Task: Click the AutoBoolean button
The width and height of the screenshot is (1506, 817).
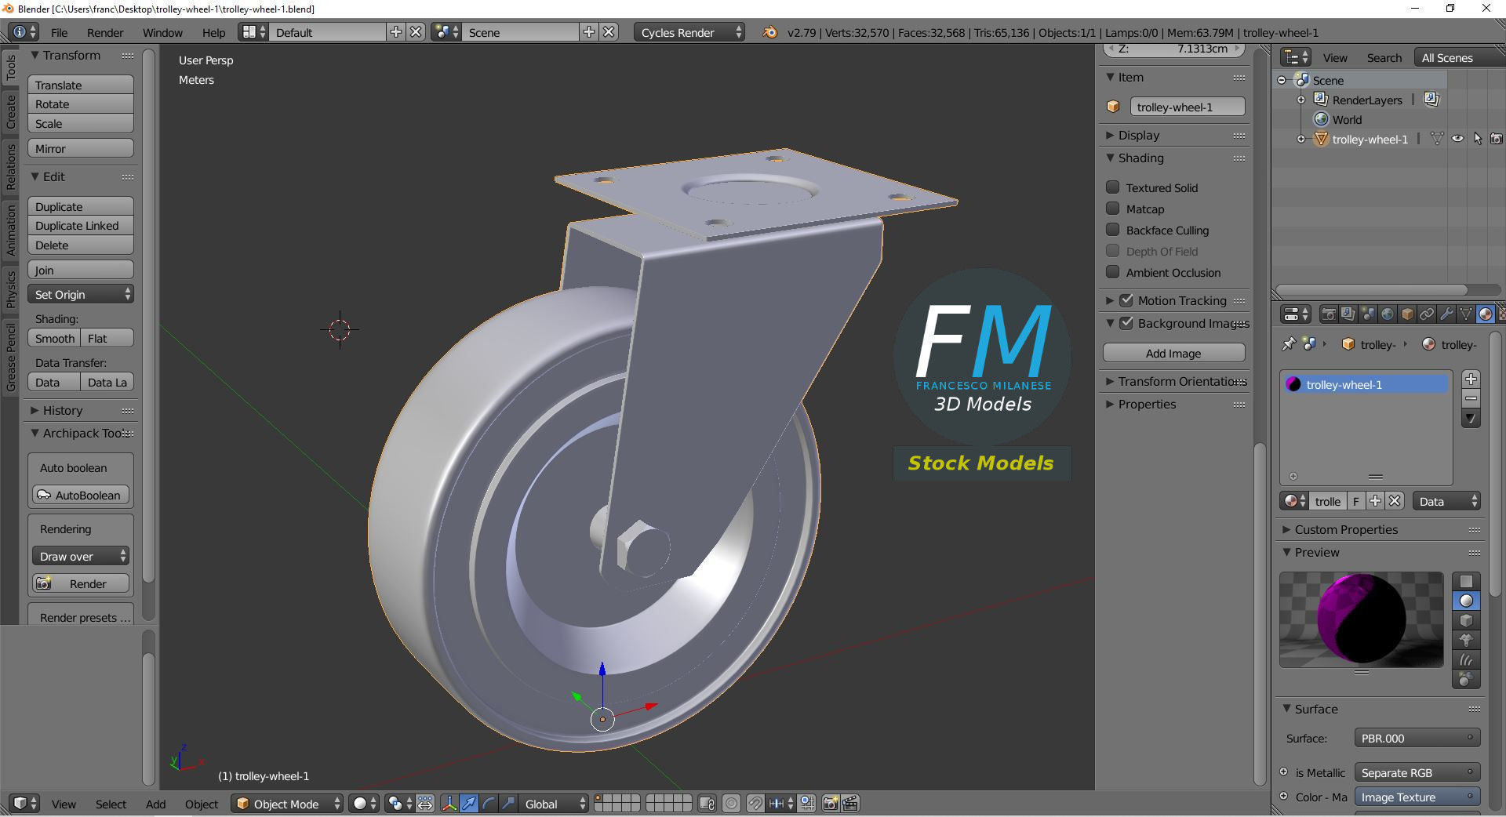Action: 81,495
